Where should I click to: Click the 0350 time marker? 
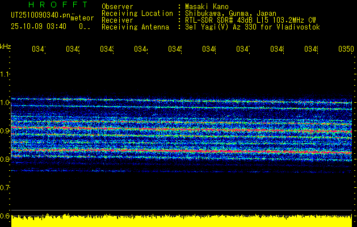[x=345, y=50]
